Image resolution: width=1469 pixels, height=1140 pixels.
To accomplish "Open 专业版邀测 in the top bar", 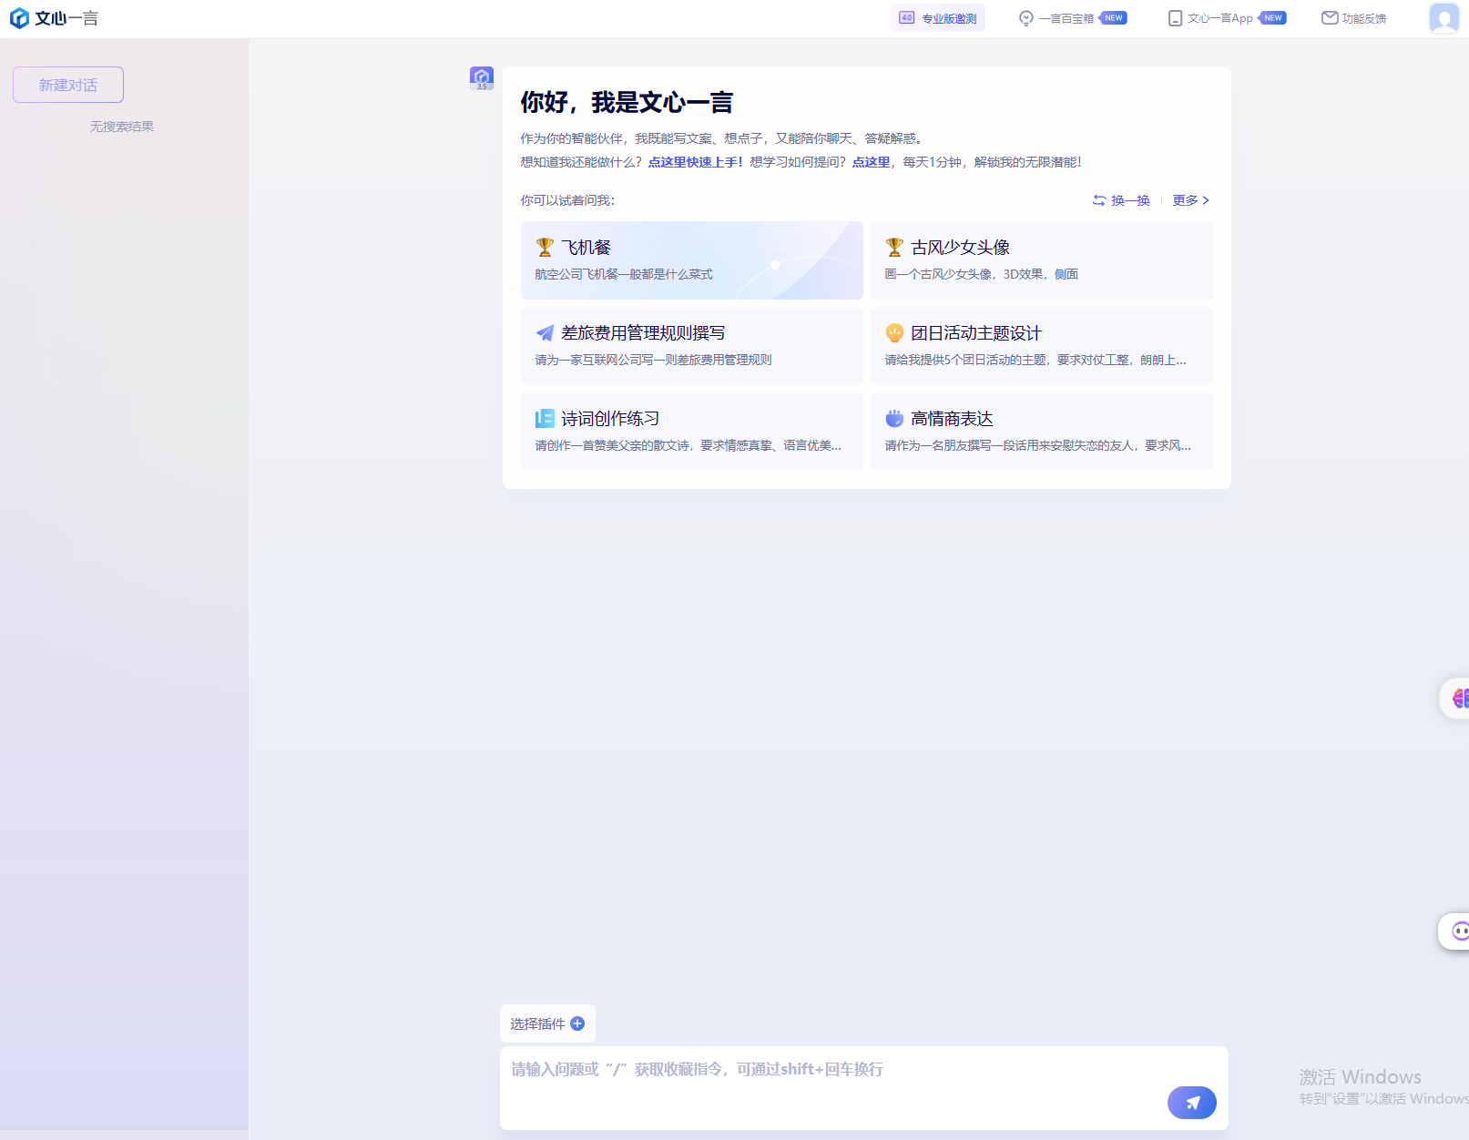I will 937,18.
